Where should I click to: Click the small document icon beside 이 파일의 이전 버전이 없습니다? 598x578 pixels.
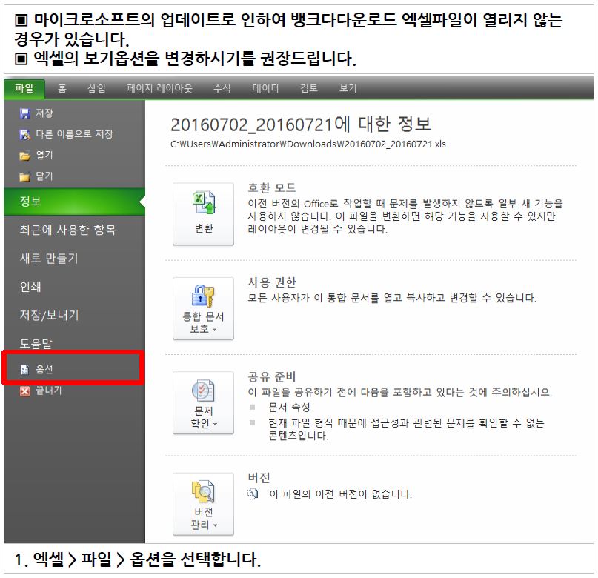click(x=253, y=494)
